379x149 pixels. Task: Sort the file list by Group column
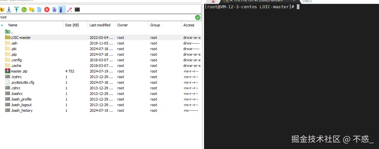coord(155,25)
